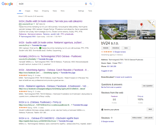Click the microphone voice search icon
This screenshot has height=125, width=157.
click(x=86, y=4)
